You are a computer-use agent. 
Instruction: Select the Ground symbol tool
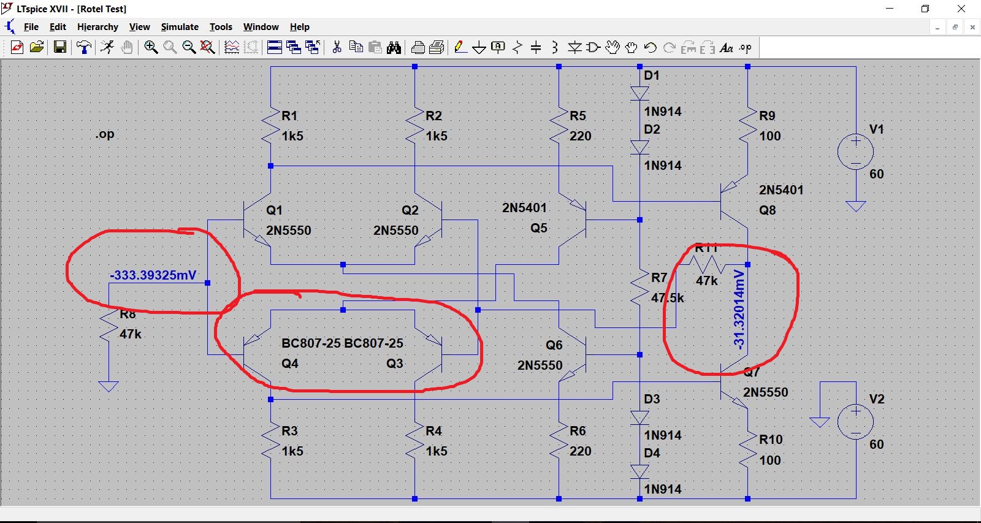pos(479,47)
